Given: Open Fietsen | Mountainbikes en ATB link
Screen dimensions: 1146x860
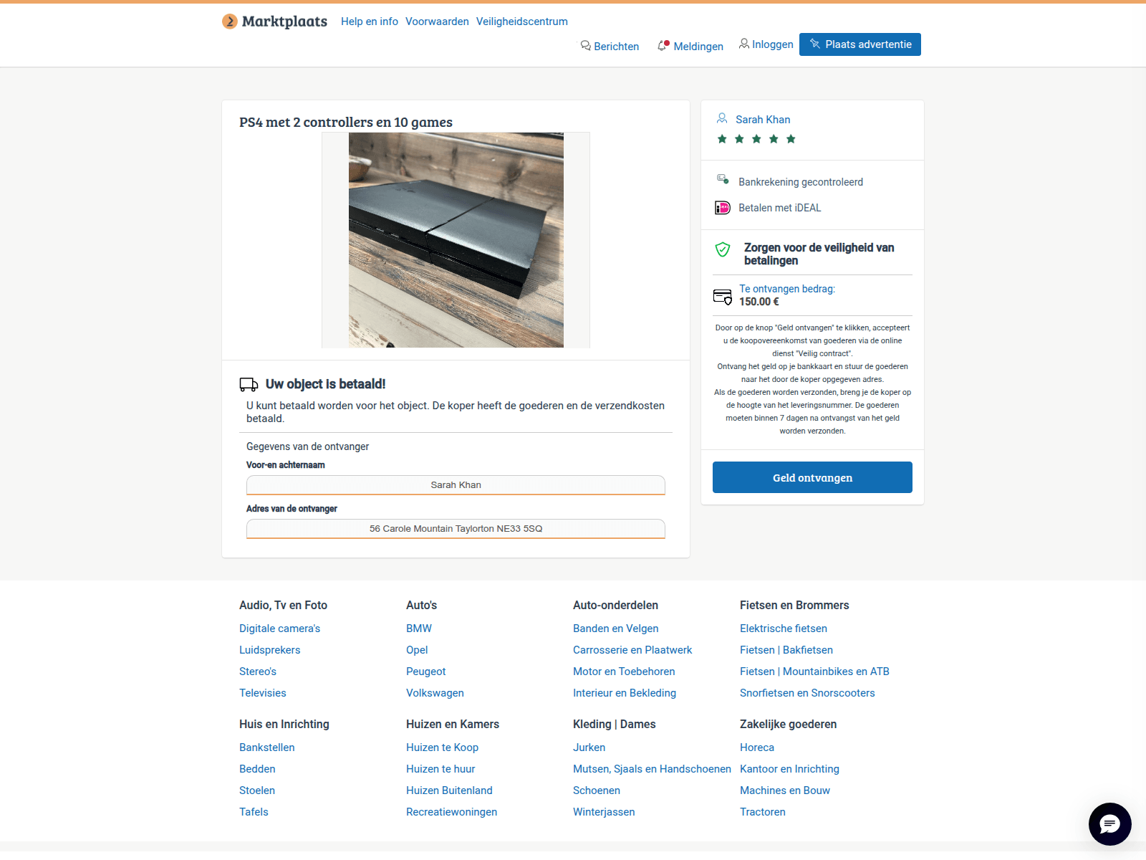Looking at the screenshot, I should pos(814,672).
